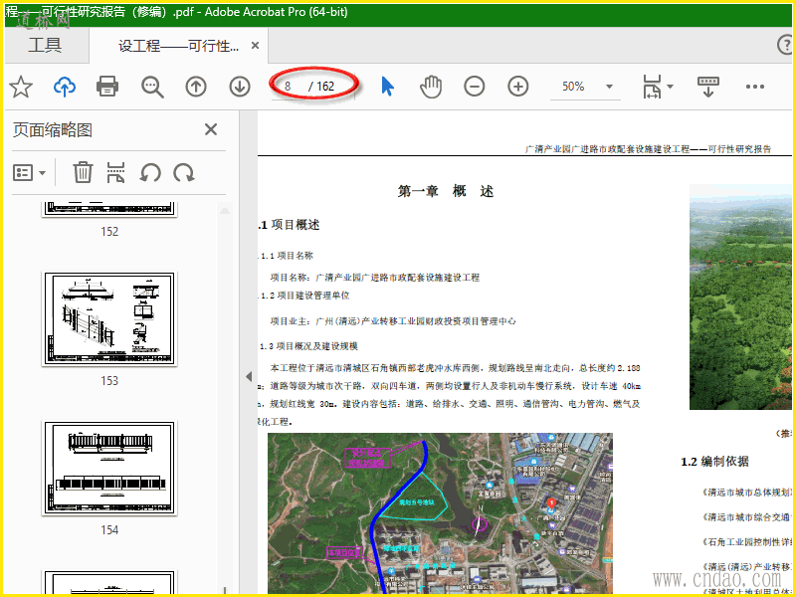Open the 50% zoom level dropdown

tap(608, 87)
